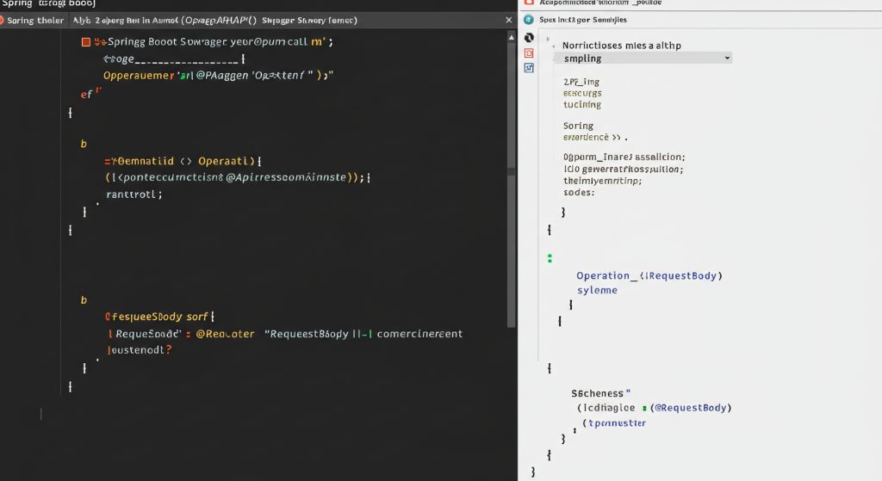Close the editor tab with the X
Viewport: 882px width, 481px height.
click(508, 20)
